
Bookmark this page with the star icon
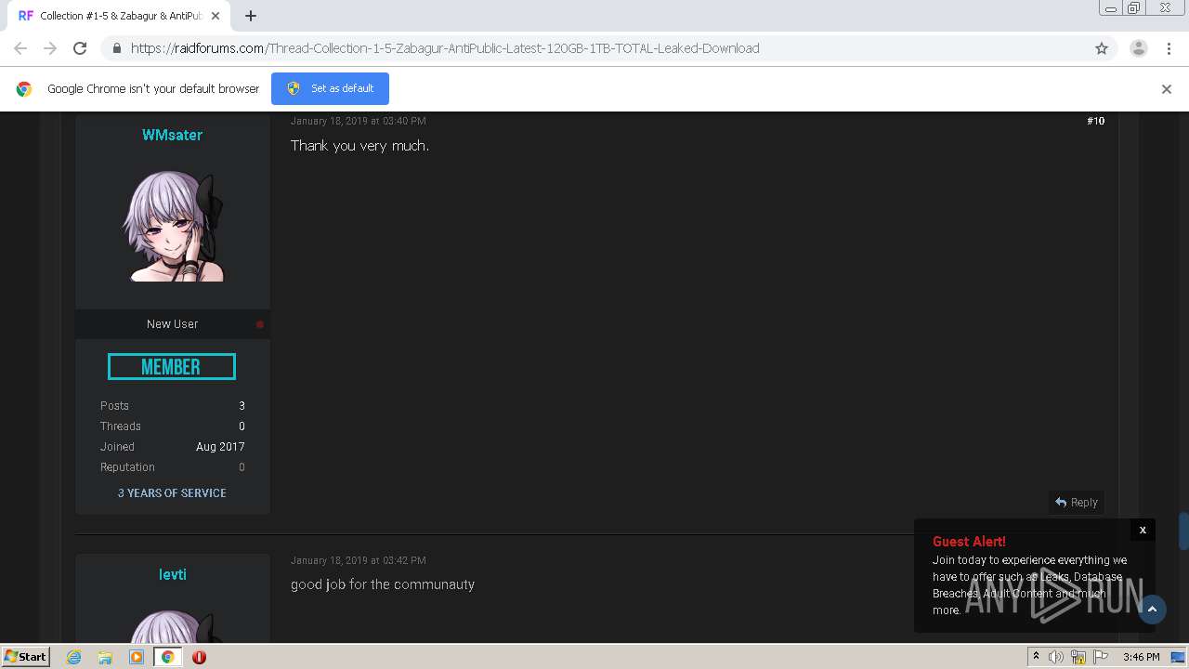(1102, 48)
